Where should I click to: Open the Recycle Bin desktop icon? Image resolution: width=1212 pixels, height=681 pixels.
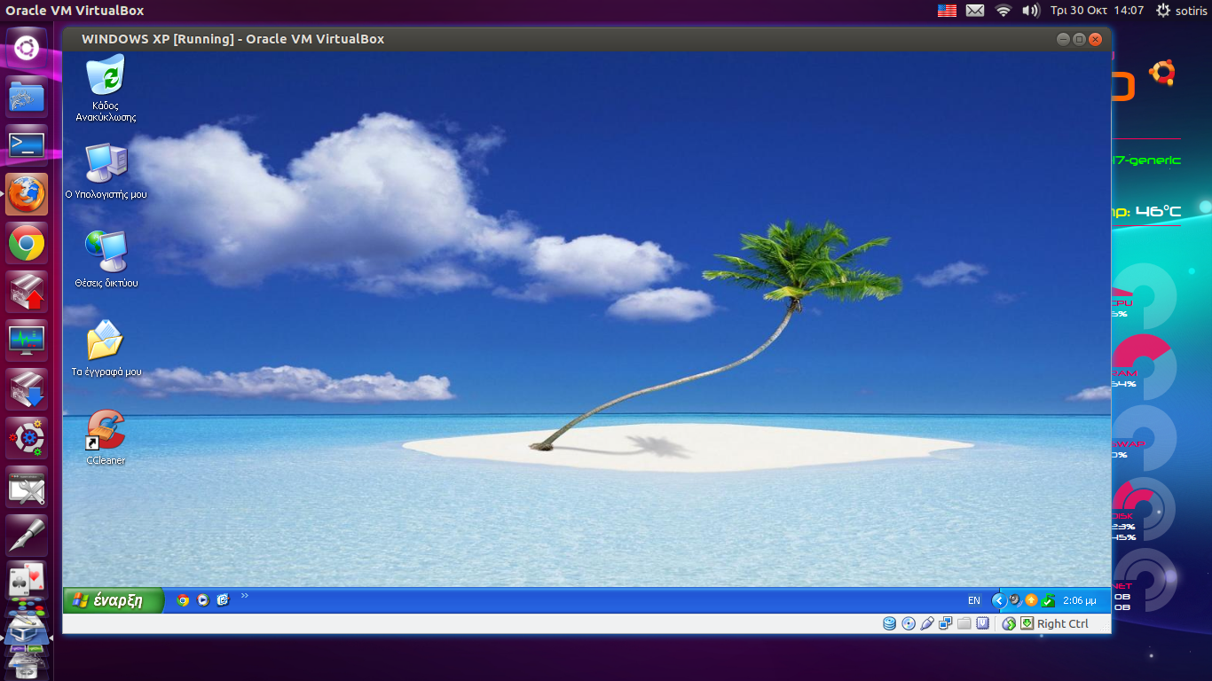tap(106, 77)
